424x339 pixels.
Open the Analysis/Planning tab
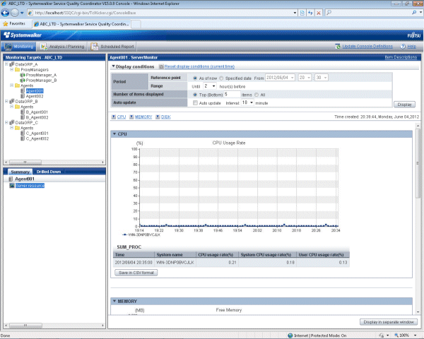62,47
